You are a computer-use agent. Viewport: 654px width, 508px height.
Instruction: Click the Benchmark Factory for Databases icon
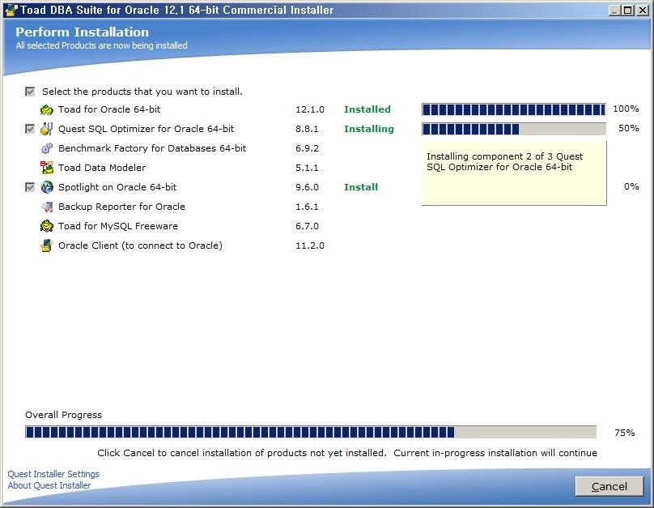tap(47, 148)
